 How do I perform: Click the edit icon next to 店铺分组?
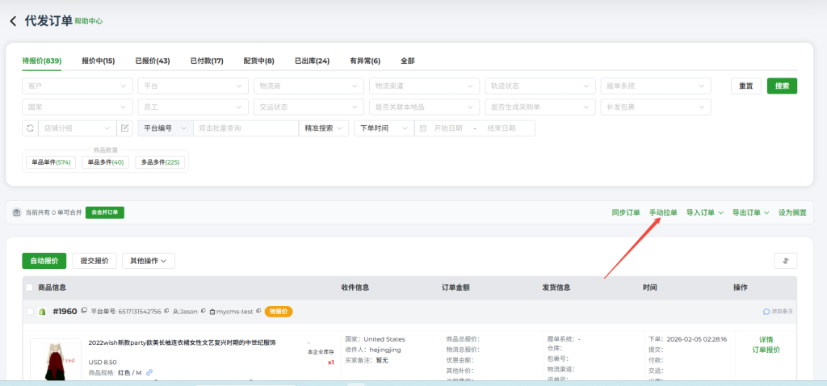click(125, 128)
